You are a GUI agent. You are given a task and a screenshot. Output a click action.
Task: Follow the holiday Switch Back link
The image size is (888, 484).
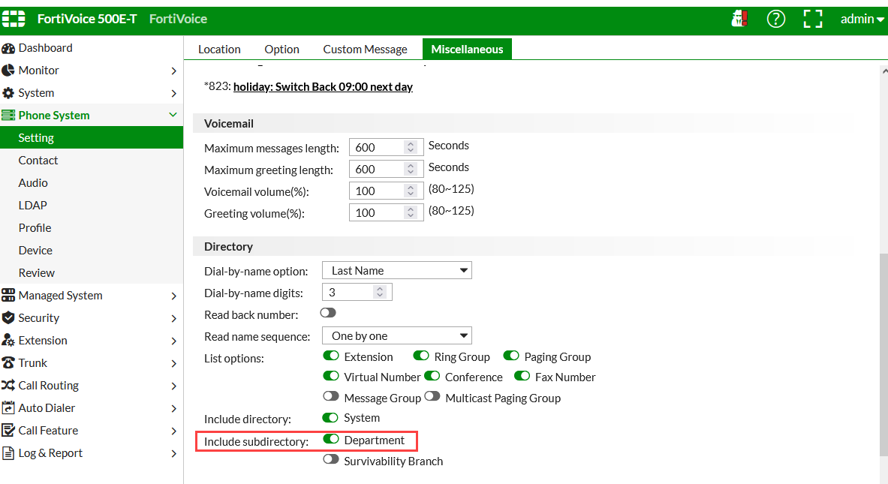click(x=323, y=86)
